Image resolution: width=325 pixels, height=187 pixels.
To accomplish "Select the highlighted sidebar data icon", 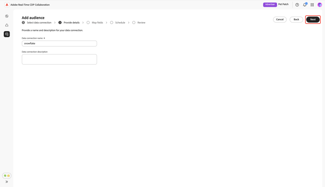I will [x=7, y=34].
